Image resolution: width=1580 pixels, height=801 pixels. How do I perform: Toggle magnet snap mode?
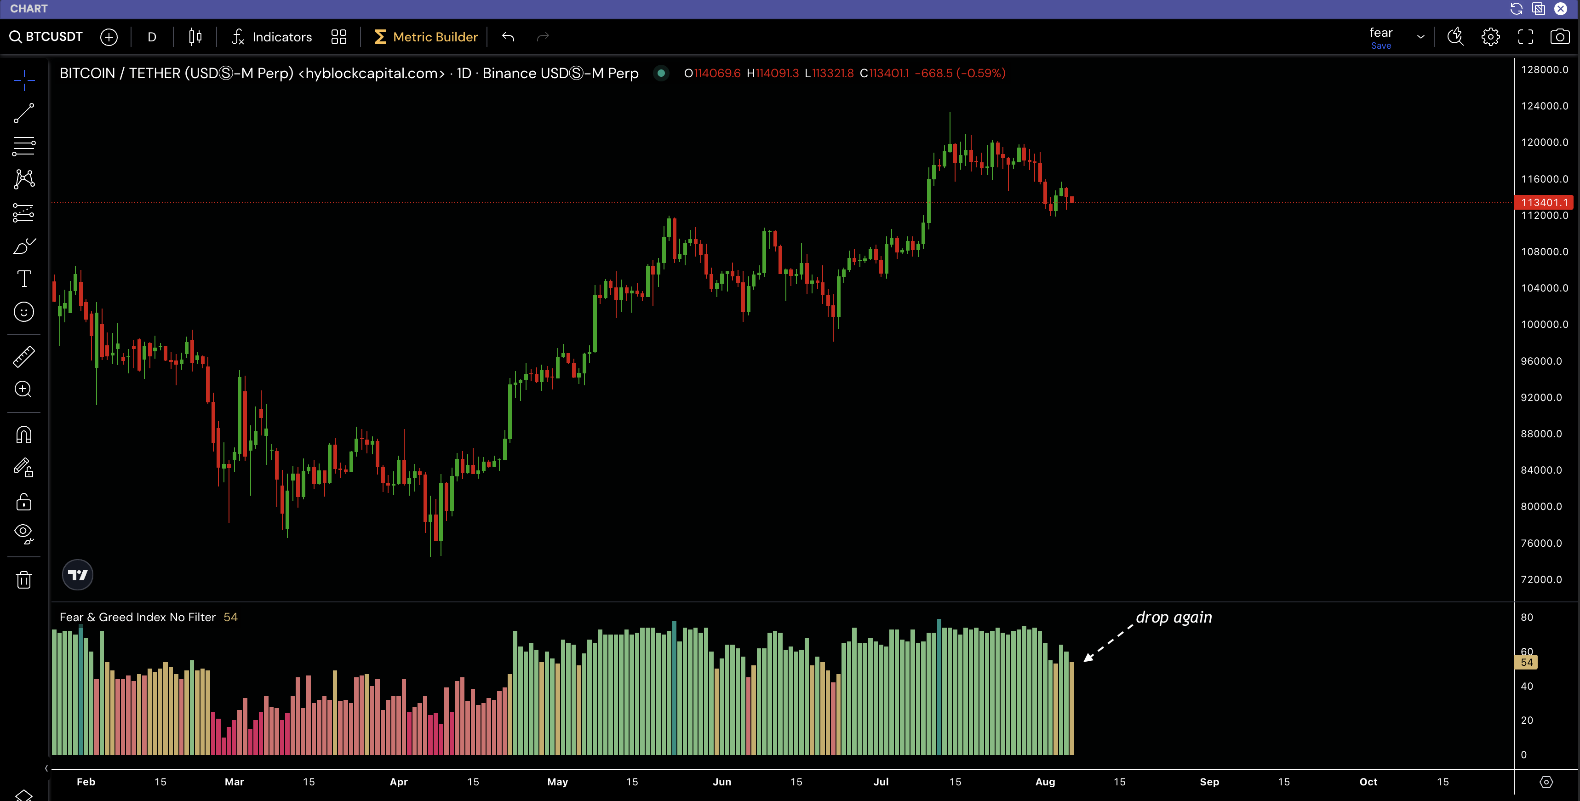(x=23, y=434)
